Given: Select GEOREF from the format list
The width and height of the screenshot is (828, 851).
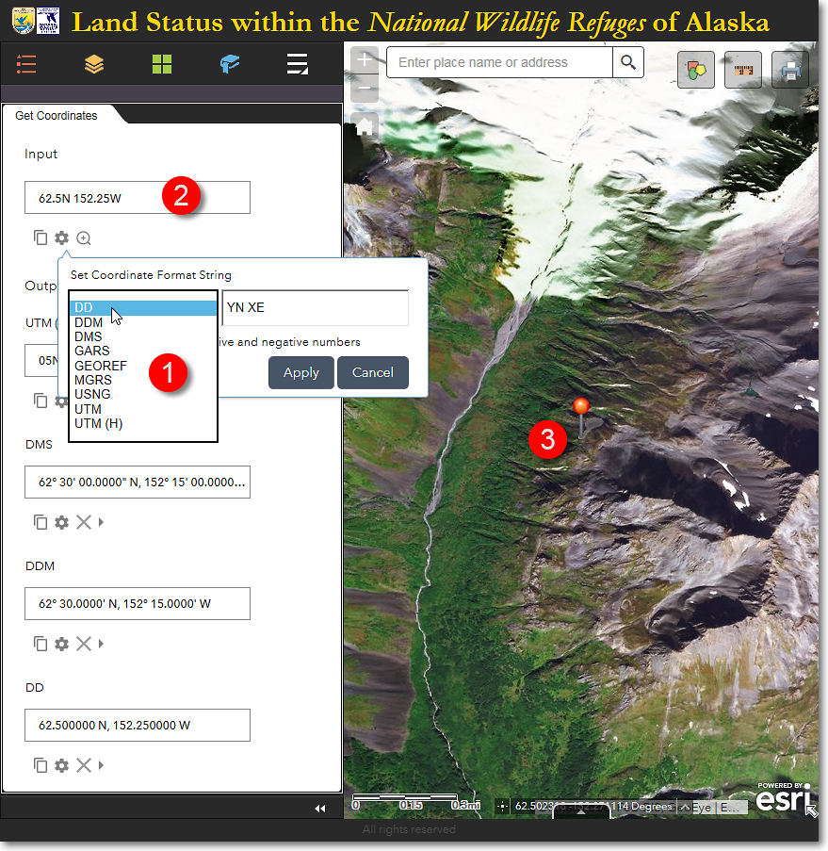Looking at the screenshot, I should (x=101, y=366).
